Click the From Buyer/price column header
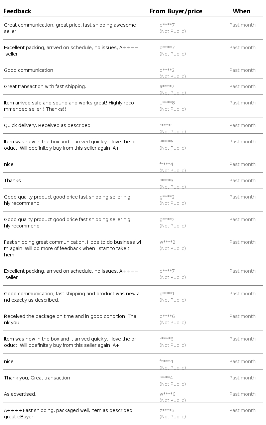Image resolution: width=266 pixels, height=425 pixels. click(176, 11)
